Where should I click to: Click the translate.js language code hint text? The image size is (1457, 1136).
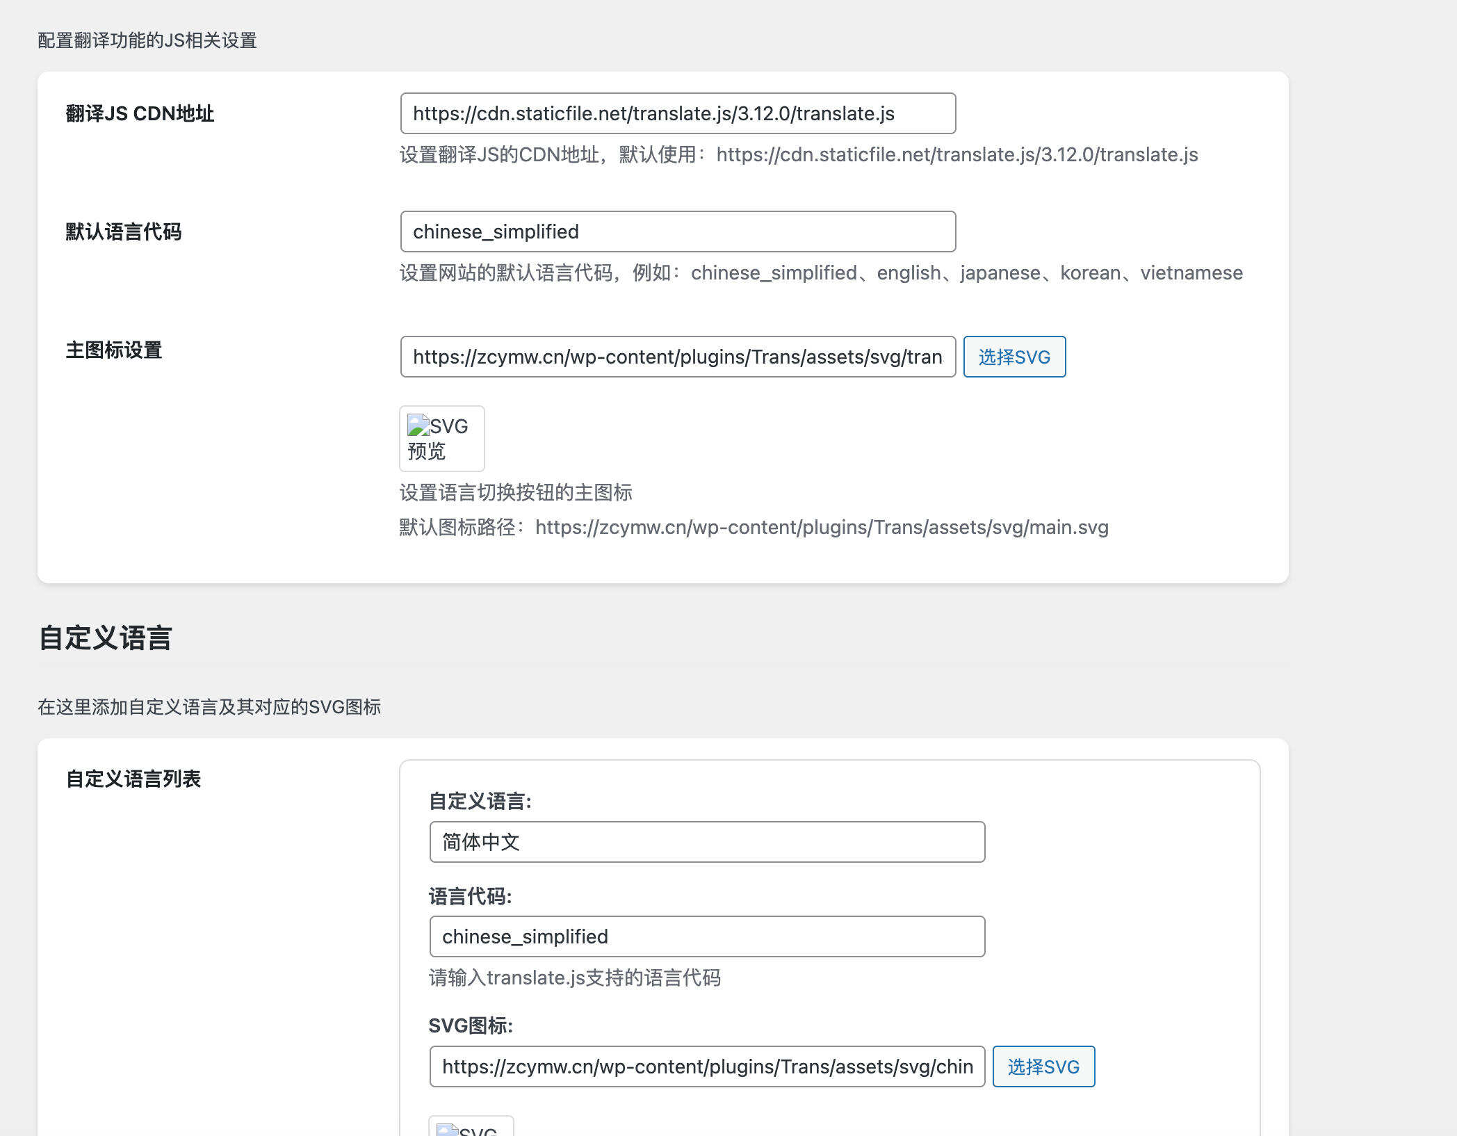pos(574,977)
